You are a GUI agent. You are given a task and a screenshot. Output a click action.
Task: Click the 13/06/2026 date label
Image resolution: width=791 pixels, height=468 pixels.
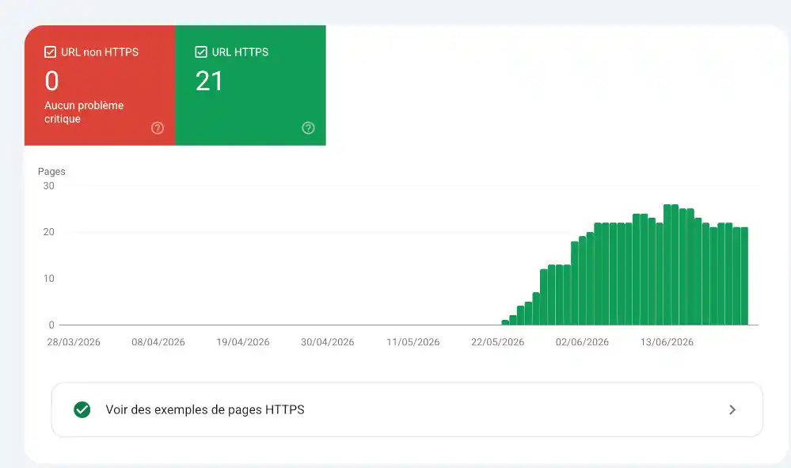pyautogui.click(x=667, y=342)
